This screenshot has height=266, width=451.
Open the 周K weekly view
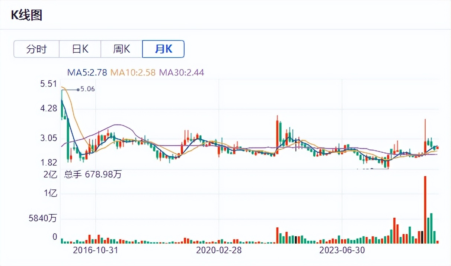(x=122, y=49)
